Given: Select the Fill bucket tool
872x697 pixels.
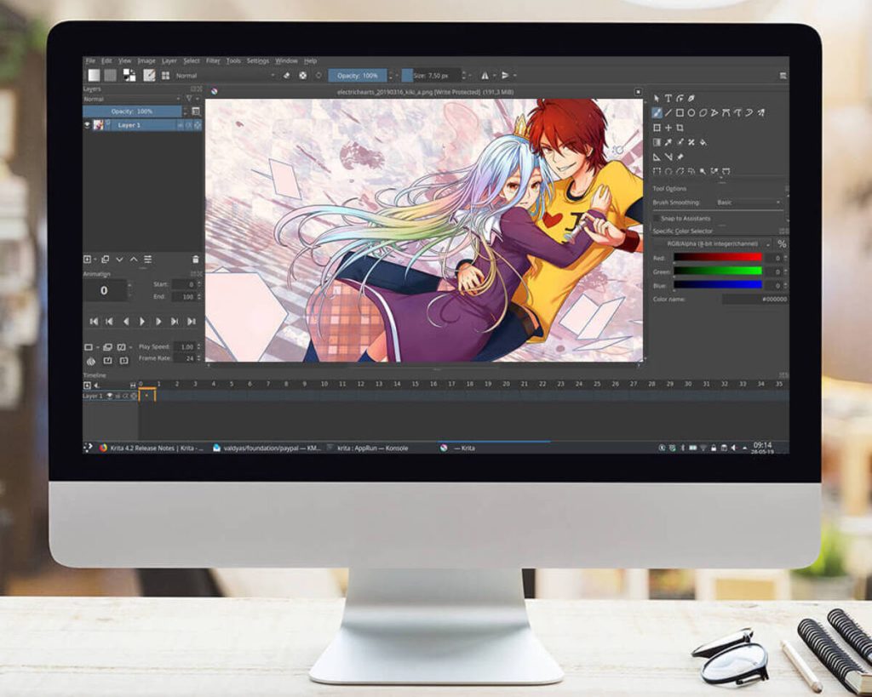Looking at the screenshot, I should point(703,142).
